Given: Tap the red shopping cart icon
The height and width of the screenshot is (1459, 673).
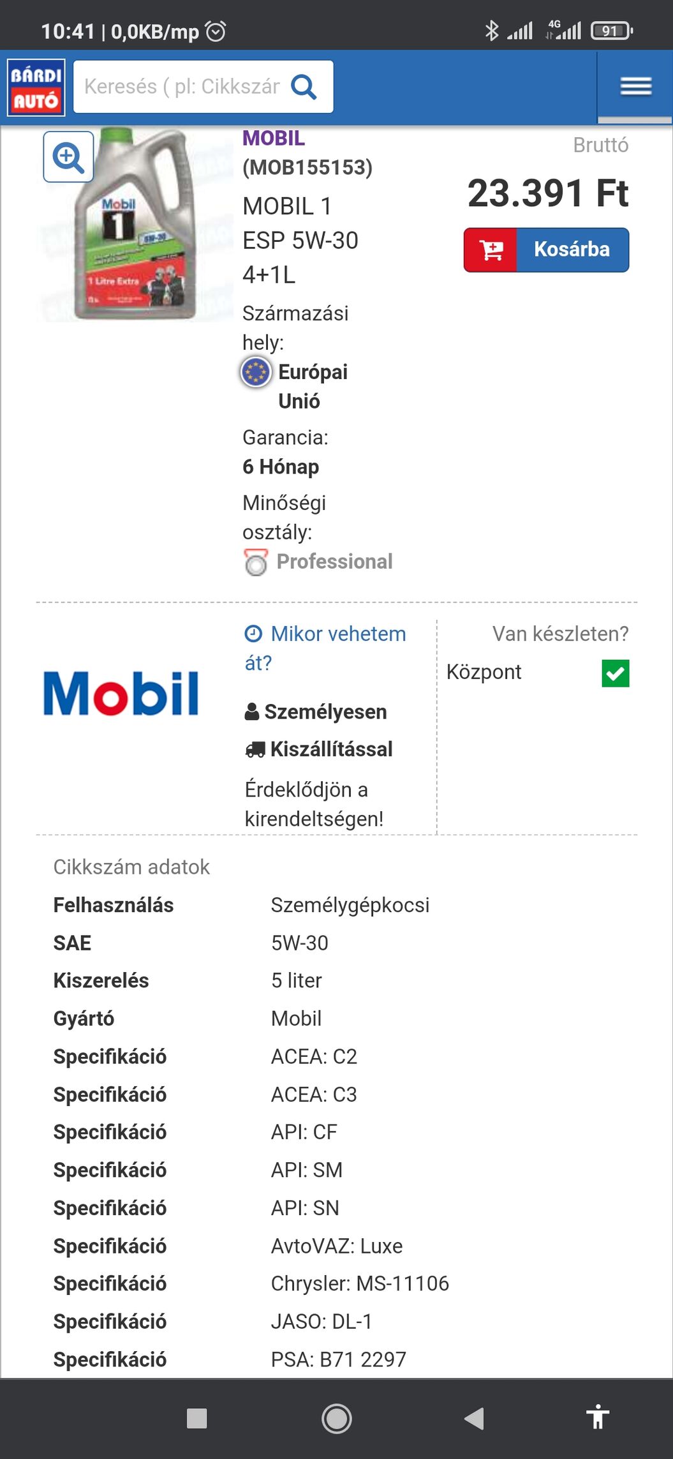Looking at the screenshot, I should coord(491,250).
